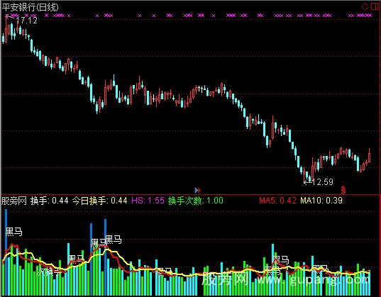381x297 pixels.
Task: Click the 大换手 annotation in volume panel
Action: (50, 271)
